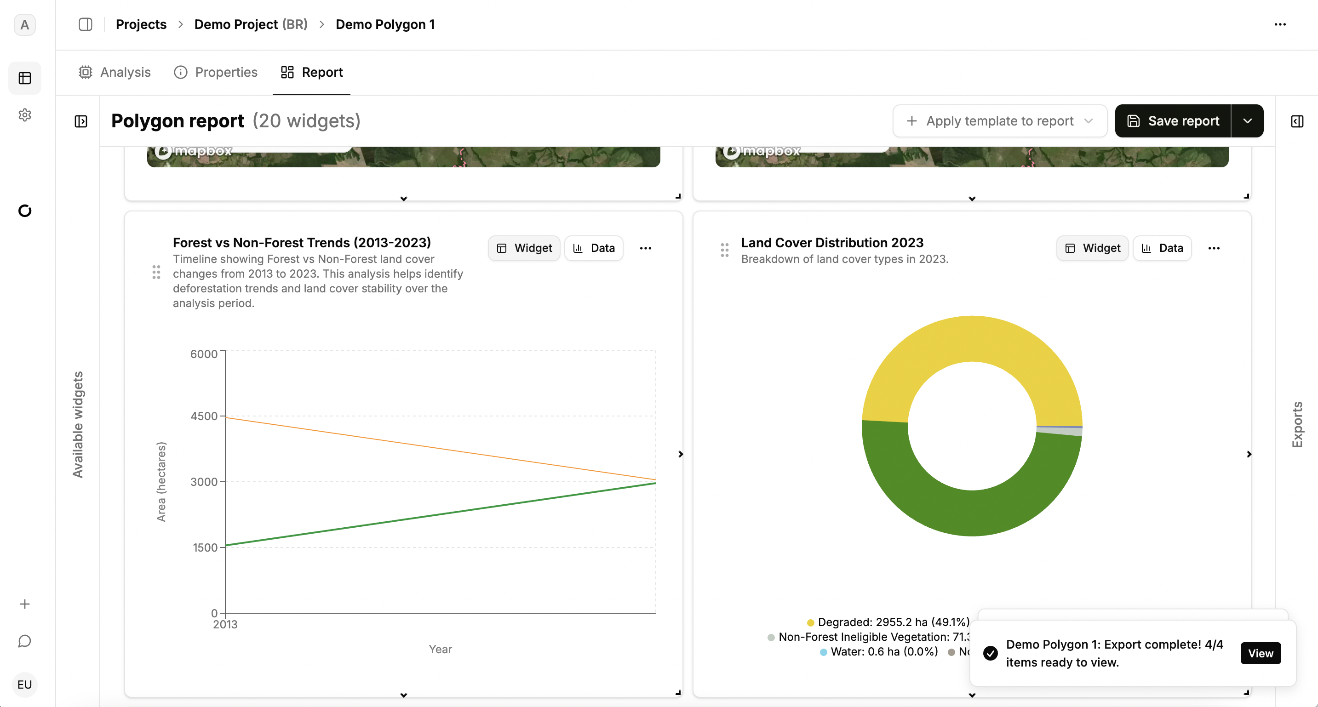The height and width of the screenshot is (707, 1318).
Task: Toggle the left sidebar panel icon
Action: (86, 24)
